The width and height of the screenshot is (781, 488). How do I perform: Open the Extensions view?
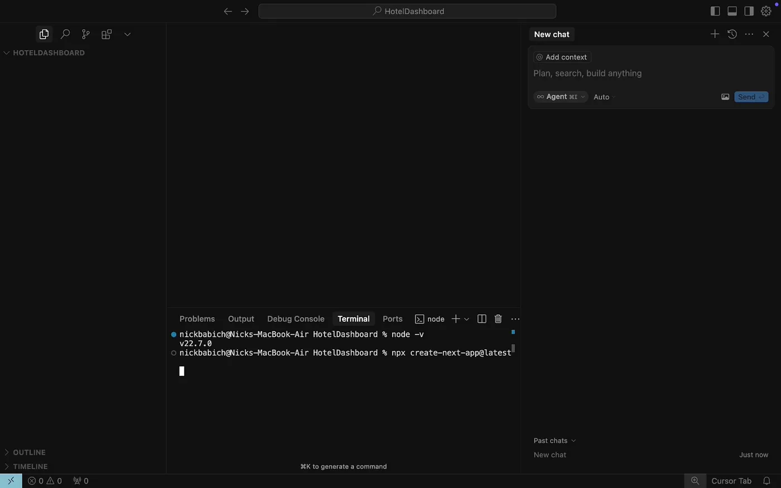106,34
